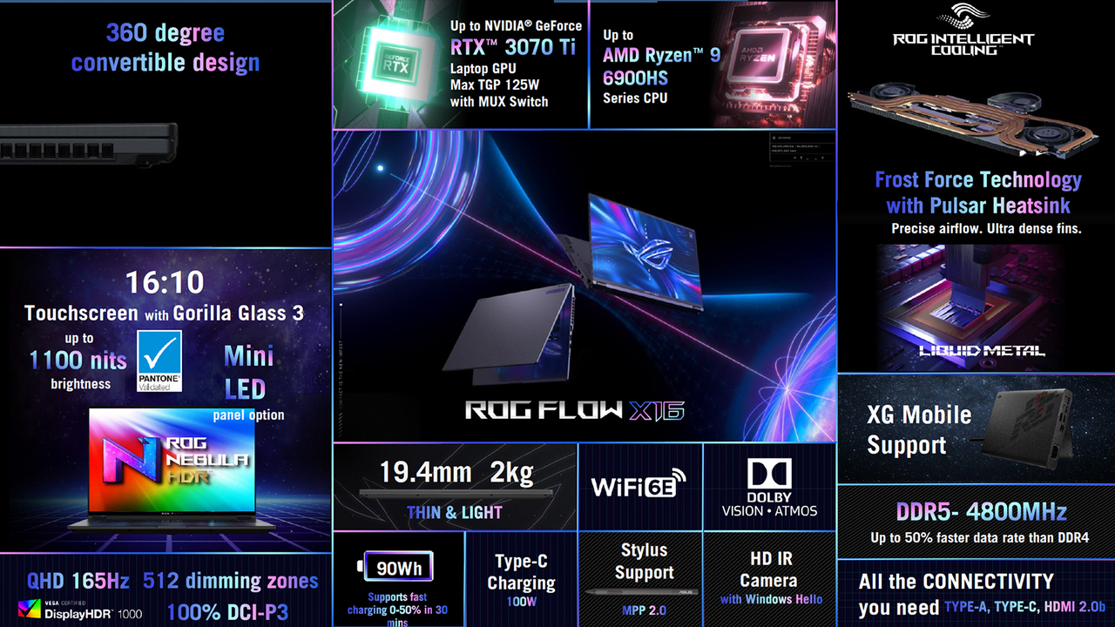Image resolution: width=1115 pixels, height=627 pixels.
Task: Click the '19.4mm 2kg' text
Action: point(456,473)
